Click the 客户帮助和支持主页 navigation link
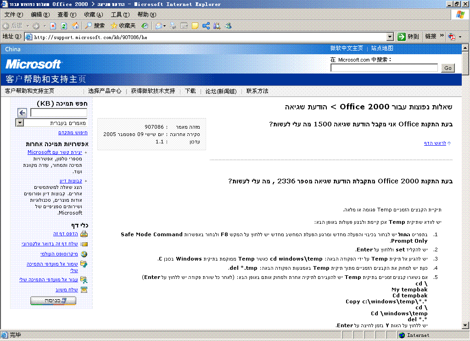 coord(29,91)
